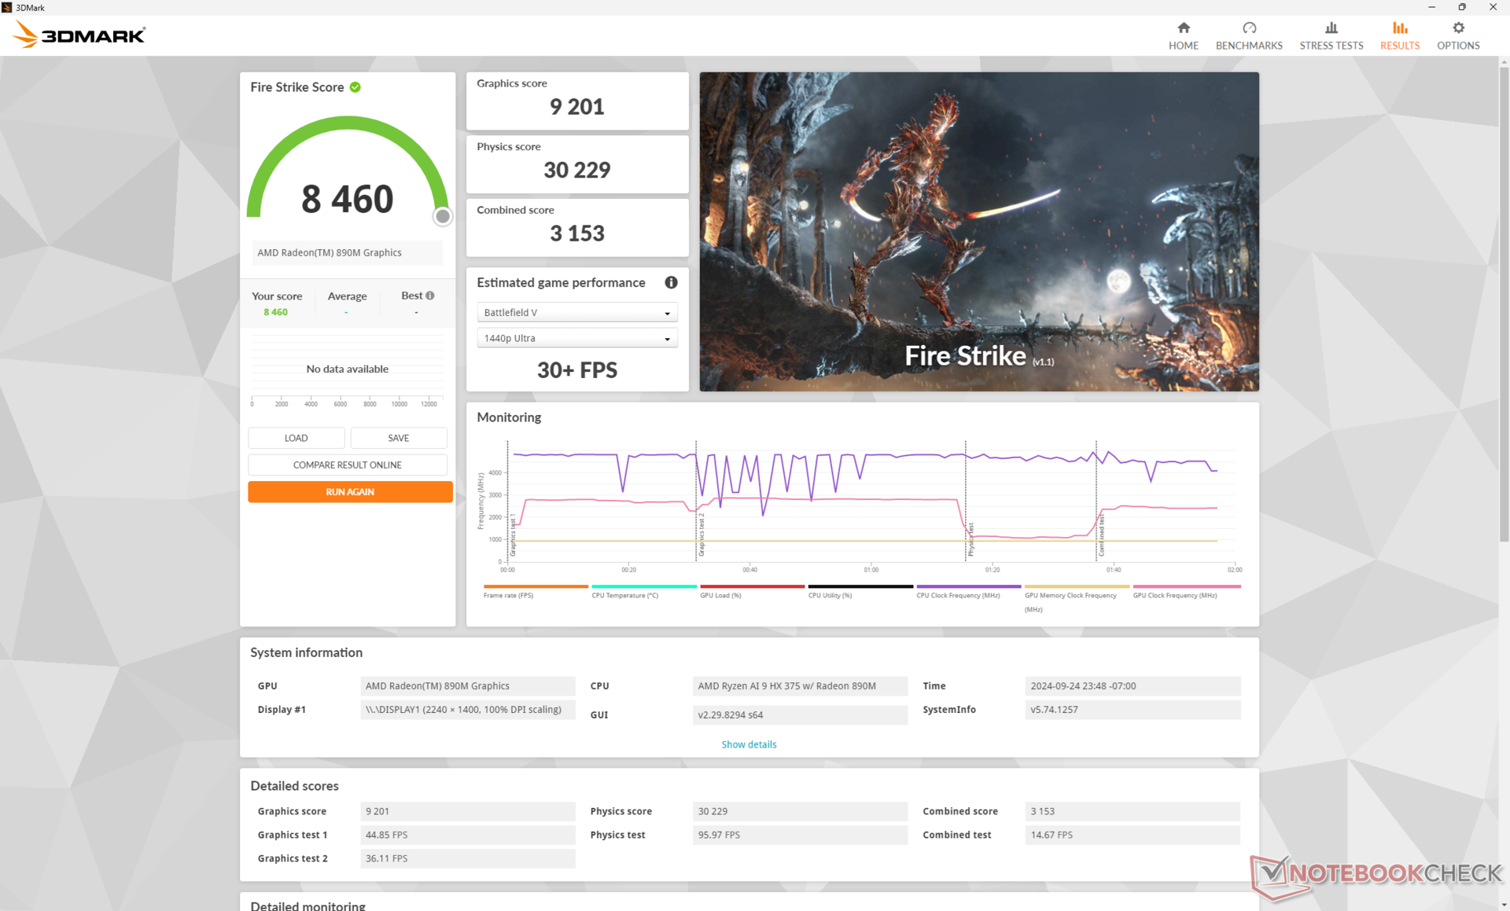
Task: Click the Home icon in navigation
Action: (1183, 28)
